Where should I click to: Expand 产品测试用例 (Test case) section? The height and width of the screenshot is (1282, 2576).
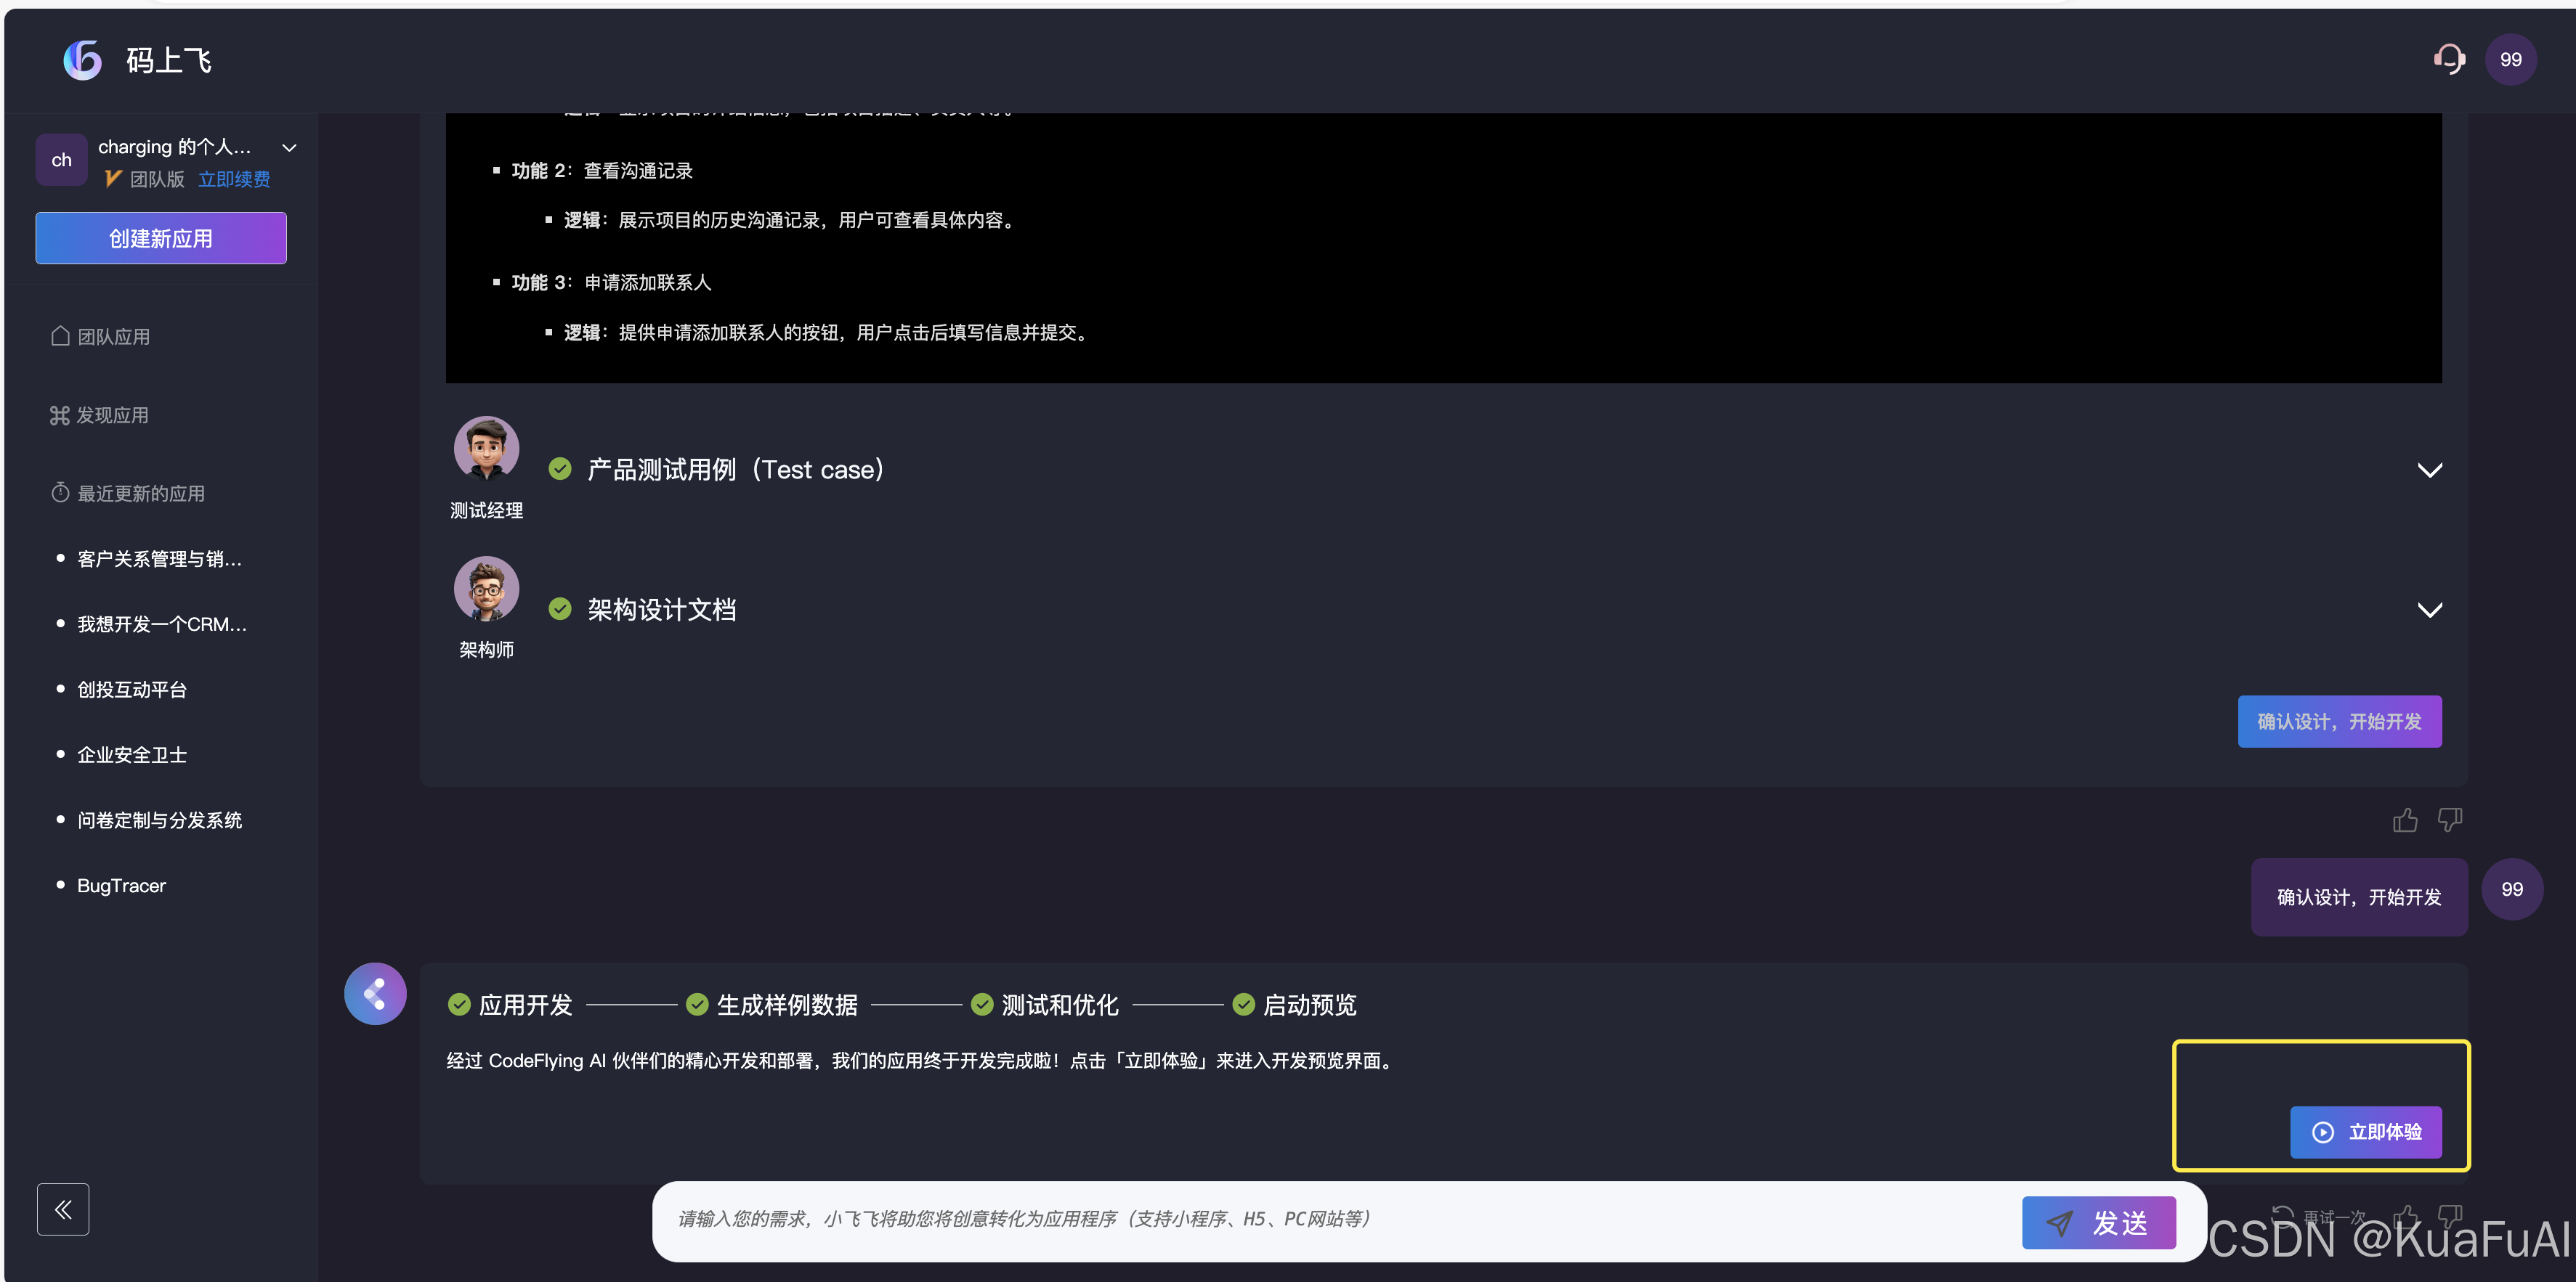click(x=2429, y=470)
